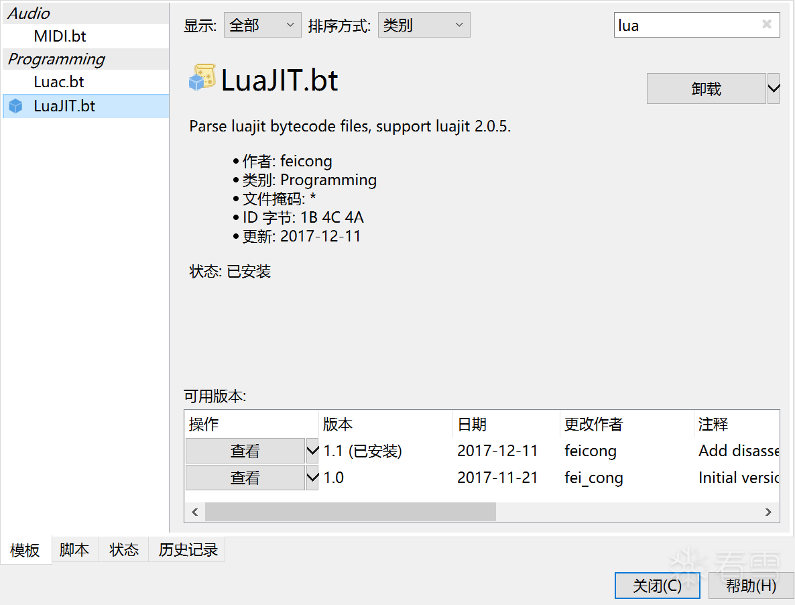Switch to the 脚本 tab
Viewport: 795px width, 605px height.
coord(74,549)
